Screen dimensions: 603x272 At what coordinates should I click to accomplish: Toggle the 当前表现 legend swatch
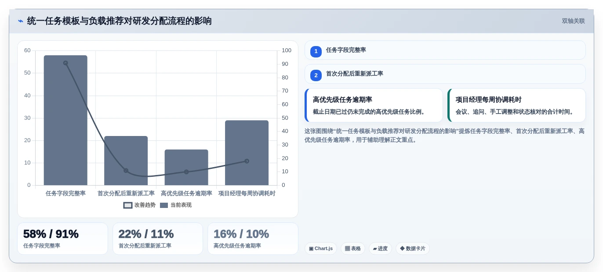tap(164, 205)
